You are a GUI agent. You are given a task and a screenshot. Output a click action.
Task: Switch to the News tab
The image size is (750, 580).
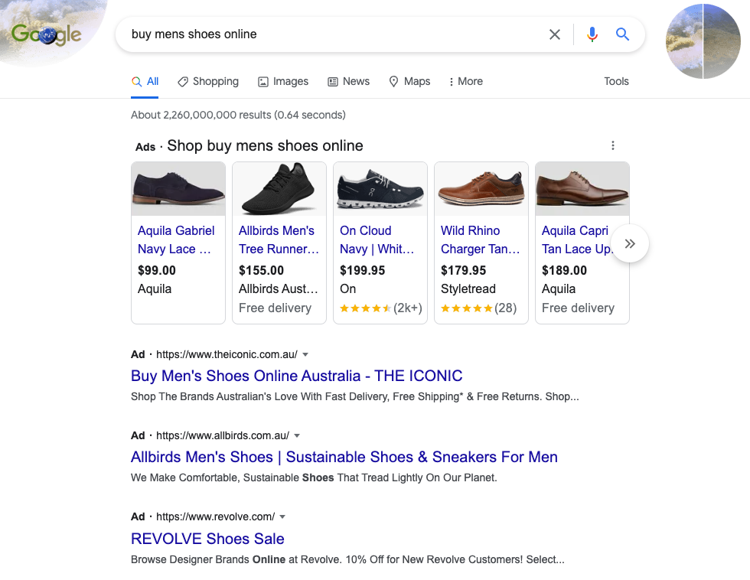tap(349, 81)
